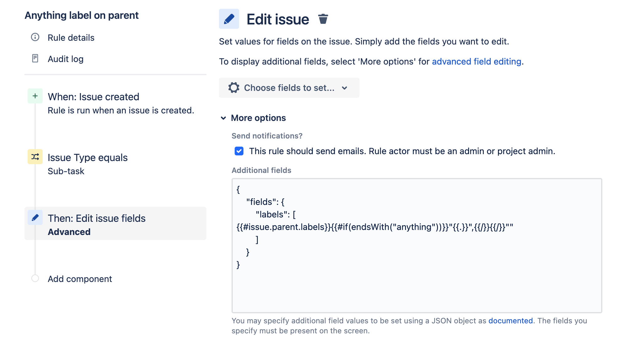Click the blue pencil icon next to Edit issue heading
The image size is (640, 339).
coord(229,19)
